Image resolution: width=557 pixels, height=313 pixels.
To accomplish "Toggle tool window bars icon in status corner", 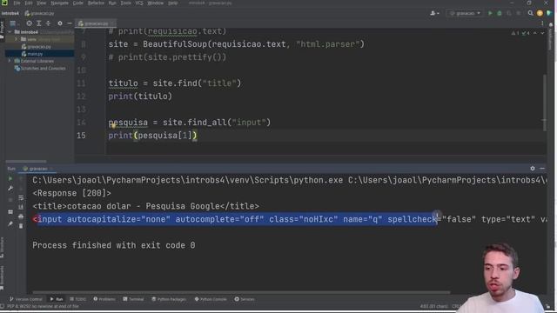I will coord(3,306).
